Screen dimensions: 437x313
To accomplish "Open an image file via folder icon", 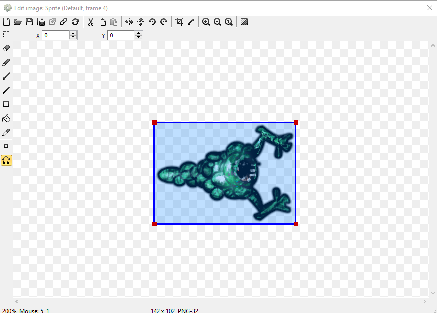I will [18, 22].
